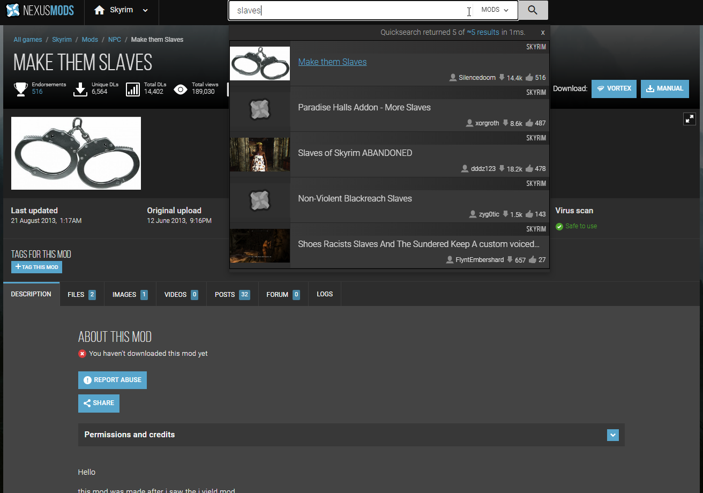Open the Make them Slaves search result
Screen dimensions: 703x493
332,62
